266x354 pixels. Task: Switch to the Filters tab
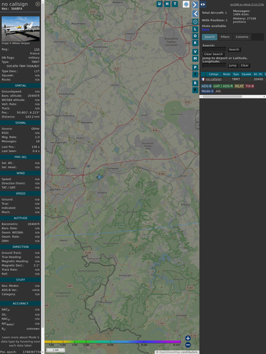(225, 37)
